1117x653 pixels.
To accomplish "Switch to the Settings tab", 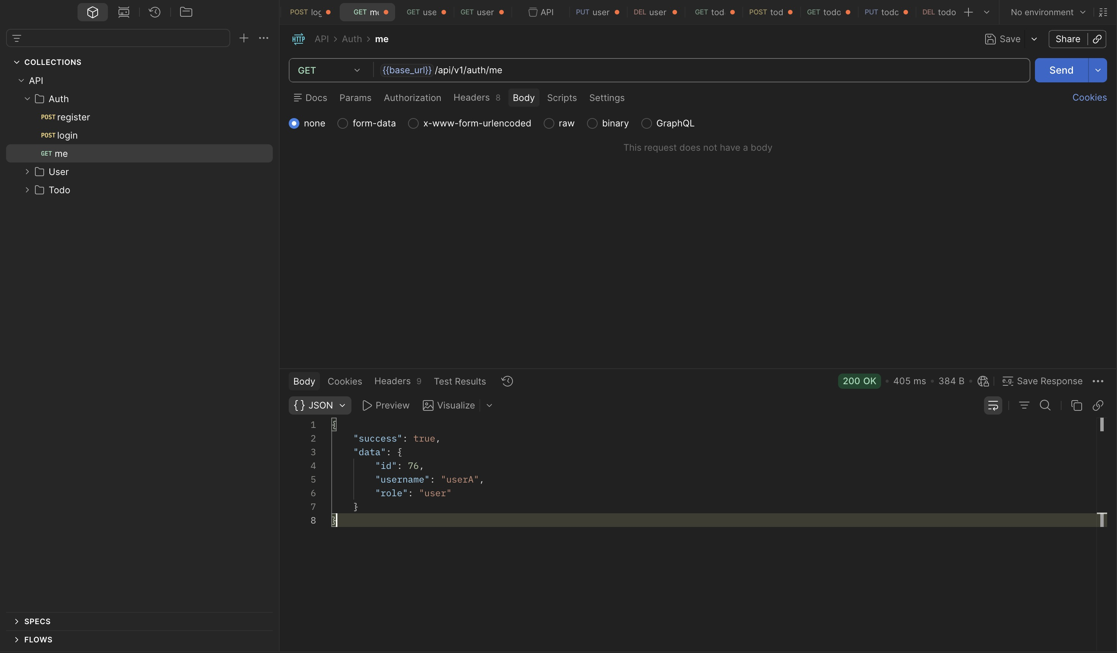I will pyautogui.click(x=606, y=98).
